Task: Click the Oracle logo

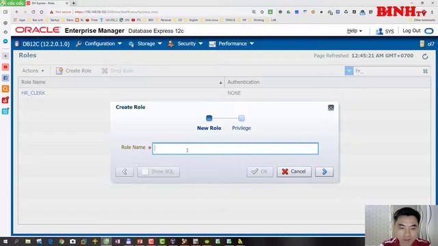Action: tap(38, 30)
